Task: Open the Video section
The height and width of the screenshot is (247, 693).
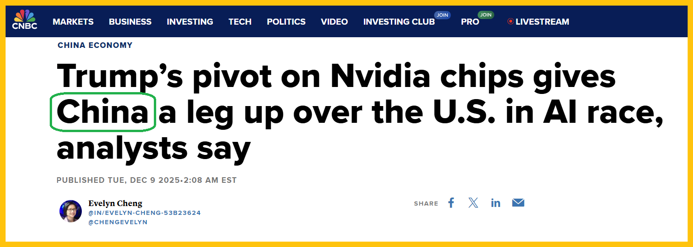Action: pyautogui.click(x=334, y=22)
